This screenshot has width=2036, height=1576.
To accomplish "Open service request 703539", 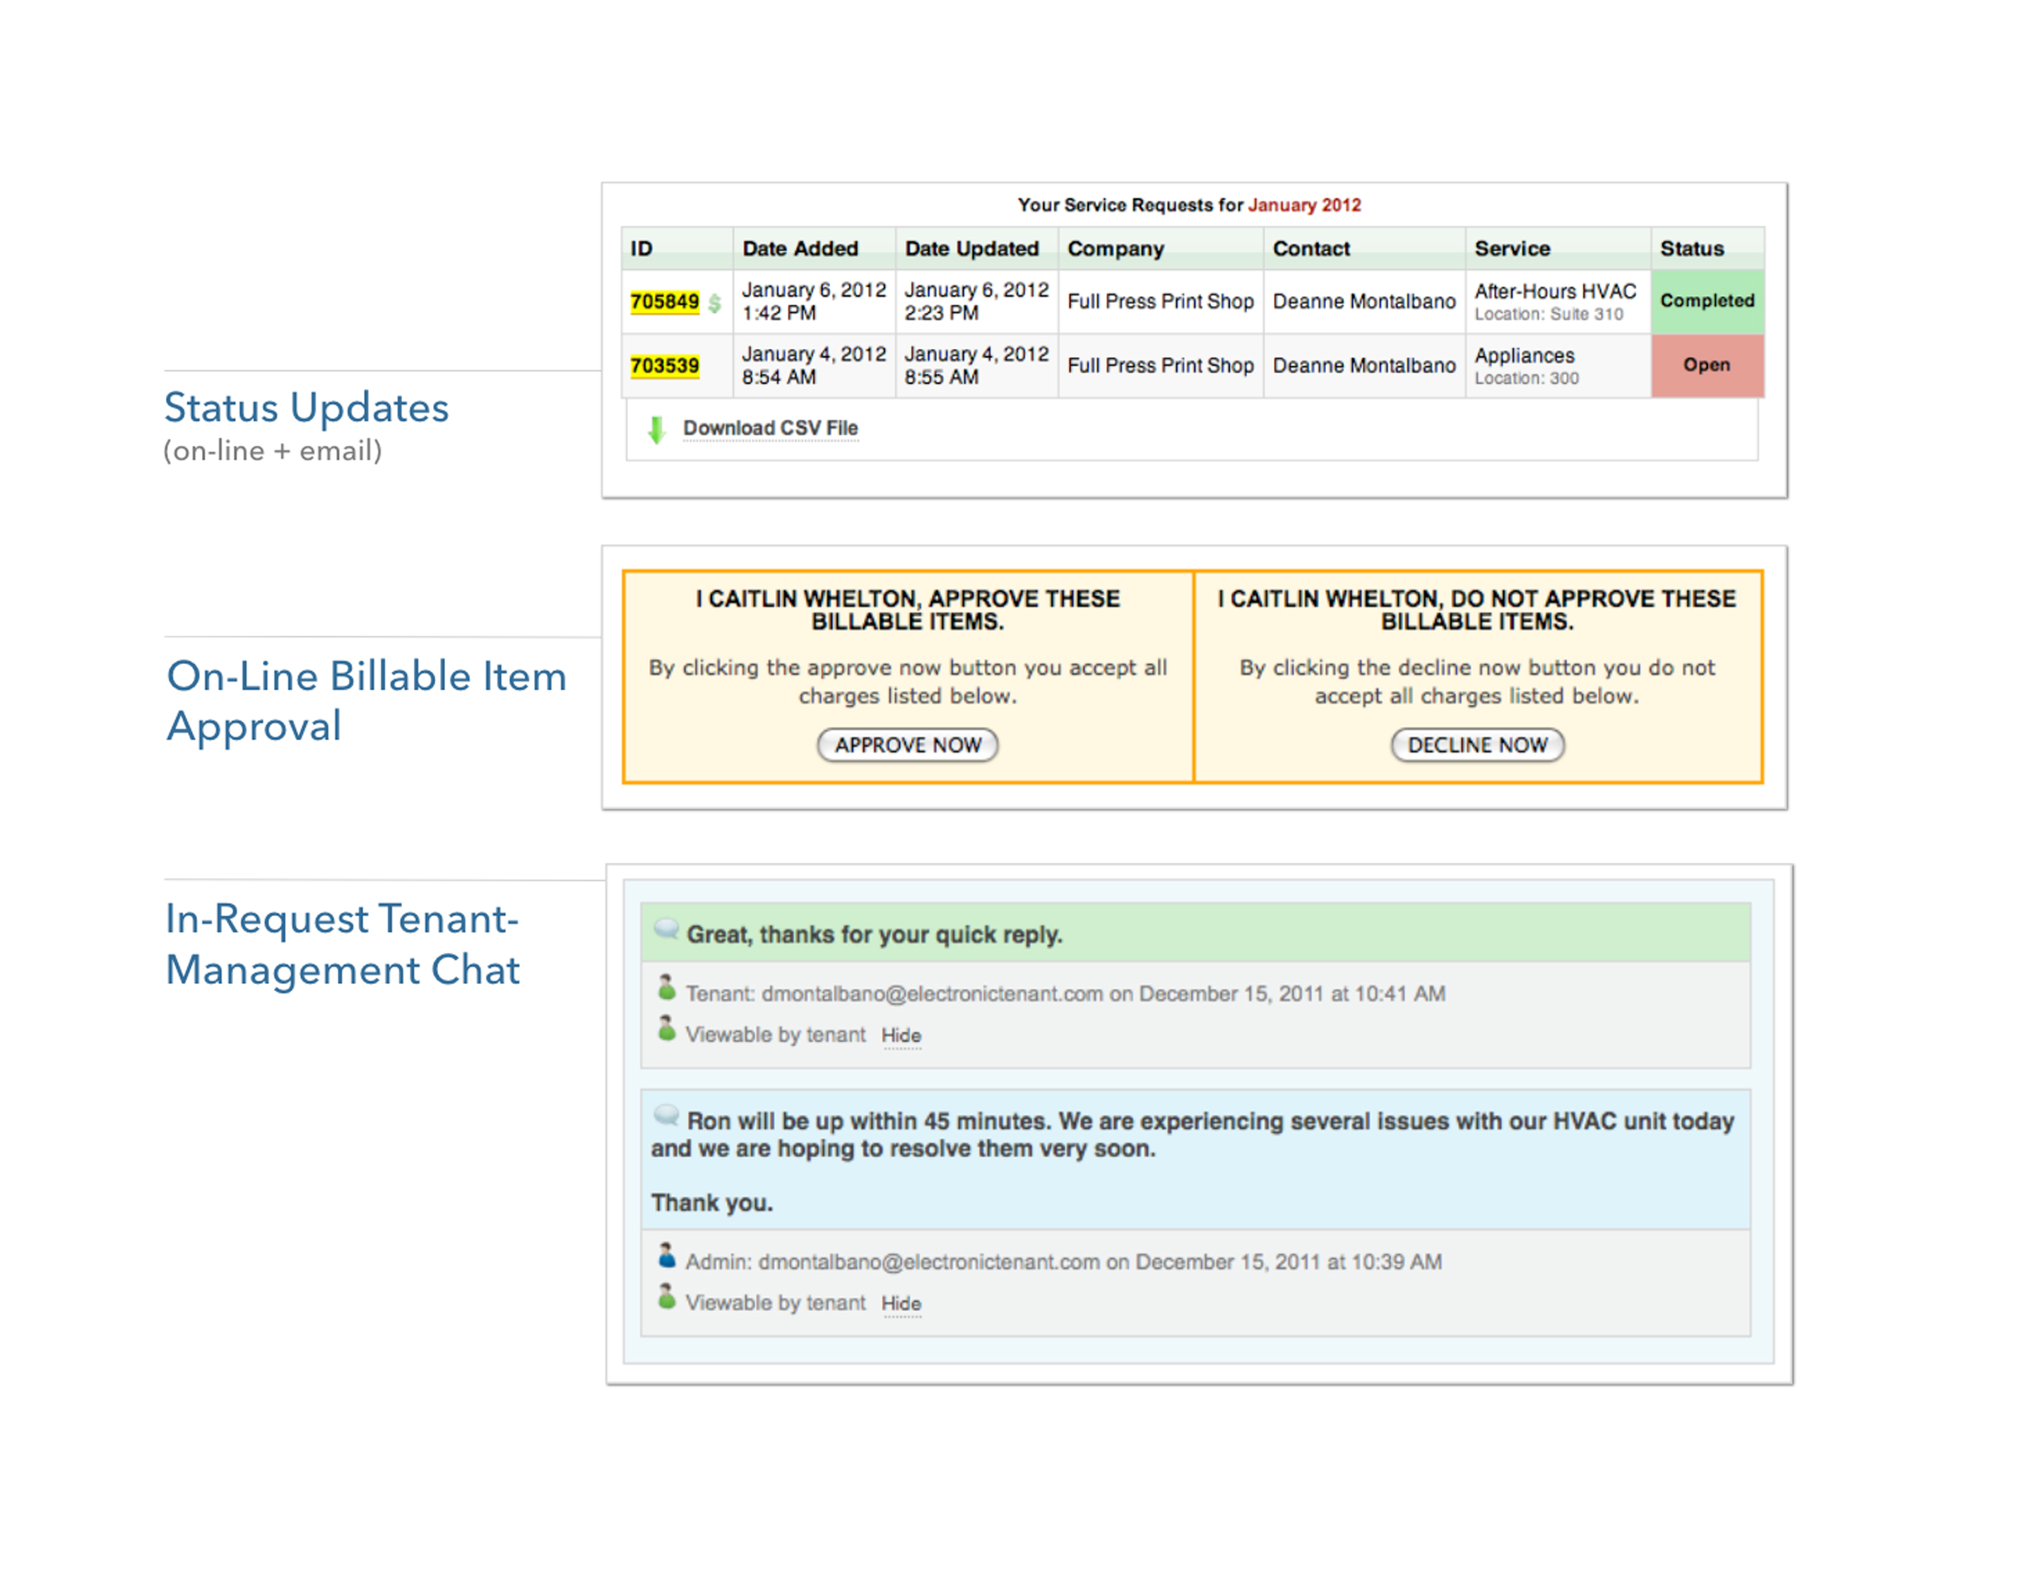I will pos(664,365).
